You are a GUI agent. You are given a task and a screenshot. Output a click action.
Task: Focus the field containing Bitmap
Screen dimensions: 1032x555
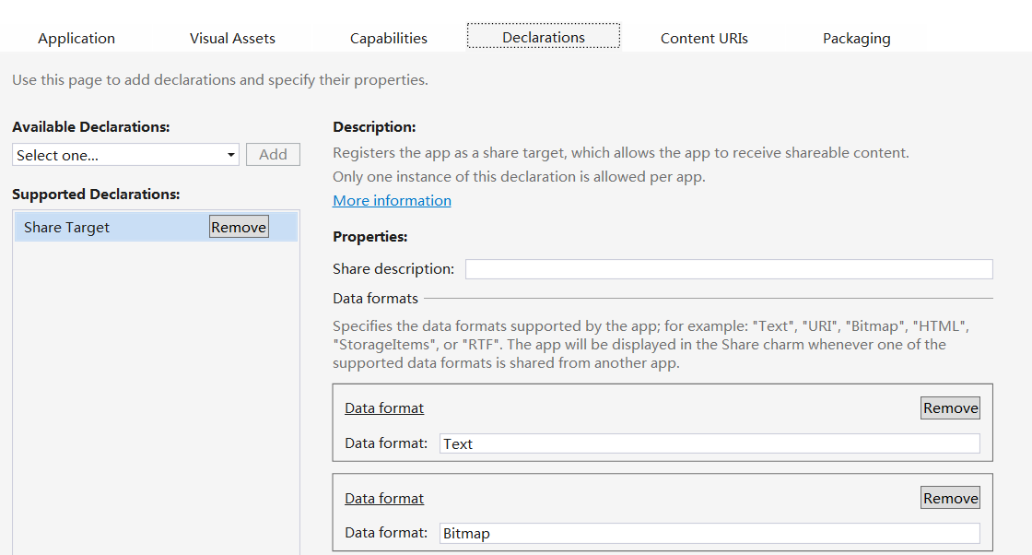pos(709,534)
